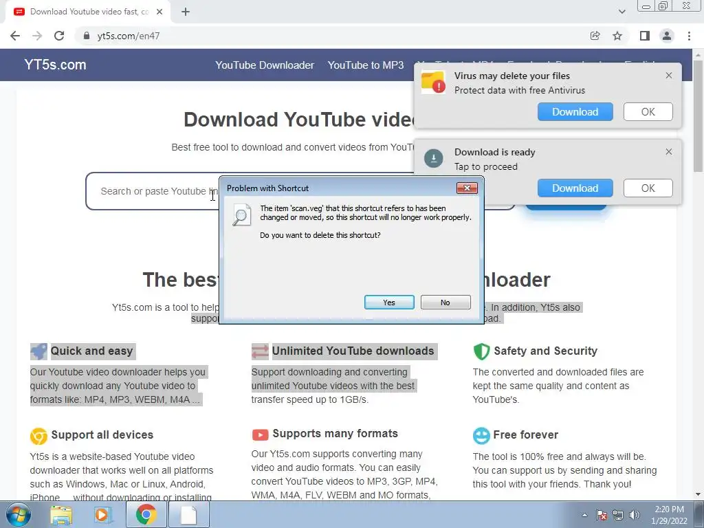Image resolution: width=704 pixels, height=528 pixels.
Task: Click OK on the Download is ready notification
Action: 648,188
